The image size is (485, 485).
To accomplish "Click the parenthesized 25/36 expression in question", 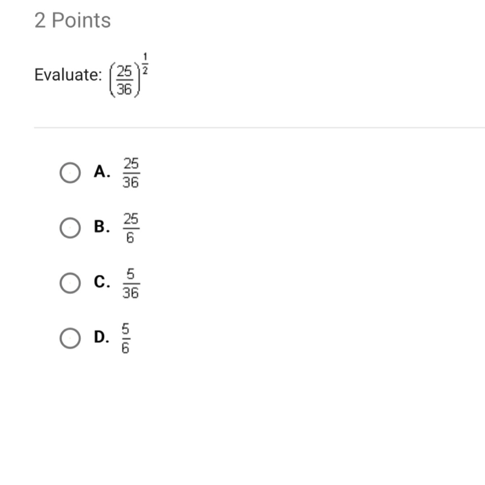I will pos(124,81).
